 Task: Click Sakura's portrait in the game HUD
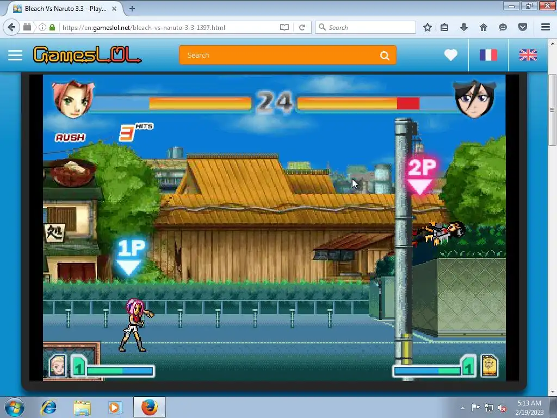click(73, 99)
